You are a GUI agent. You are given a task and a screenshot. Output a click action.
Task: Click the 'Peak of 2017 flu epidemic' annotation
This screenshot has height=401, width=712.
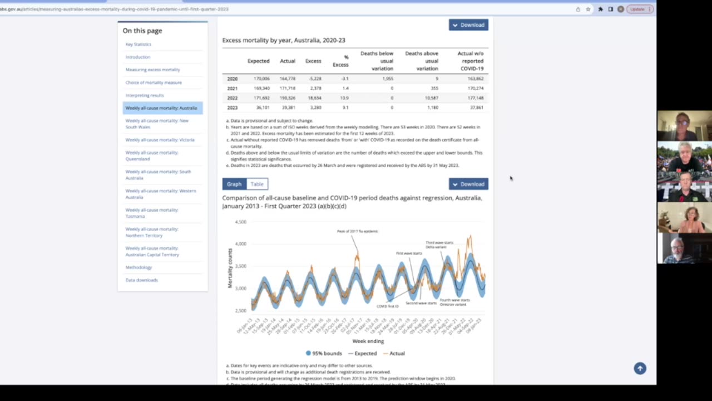point(358,231)
